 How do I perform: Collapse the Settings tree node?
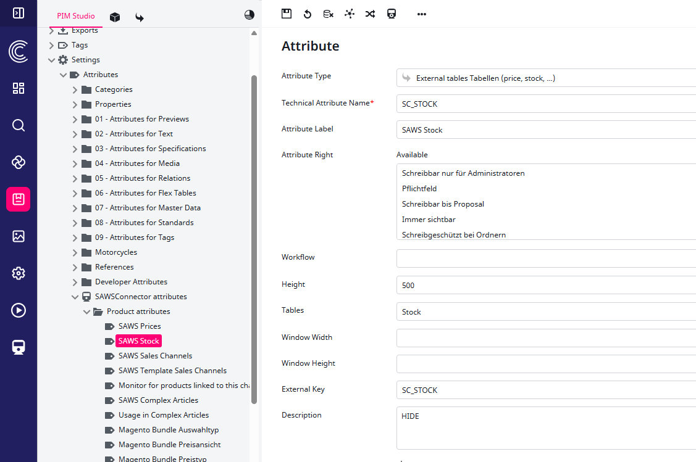pyautogui.click(x=52, y=60)
